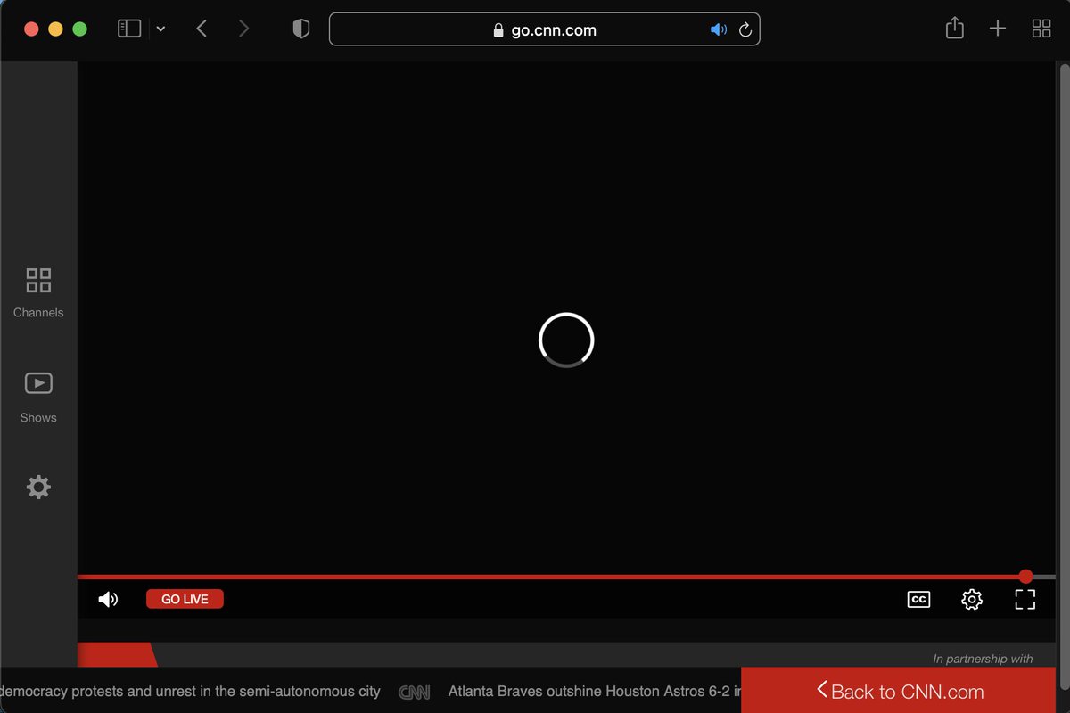Click "In partnership with" text
This screenshot has height=713, width=1070.
[983, 659]
